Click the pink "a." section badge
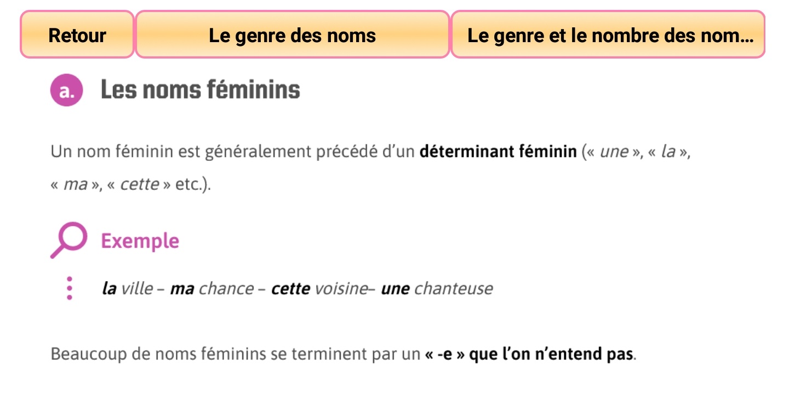The image size is (789, 394). 66,91
